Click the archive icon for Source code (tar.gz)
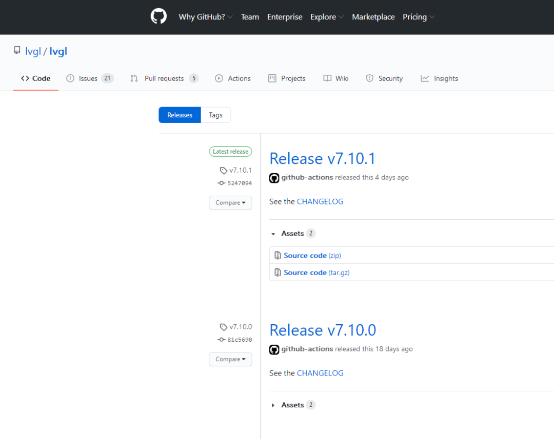Viewport: 554px width, 439px height. (278, 273)
